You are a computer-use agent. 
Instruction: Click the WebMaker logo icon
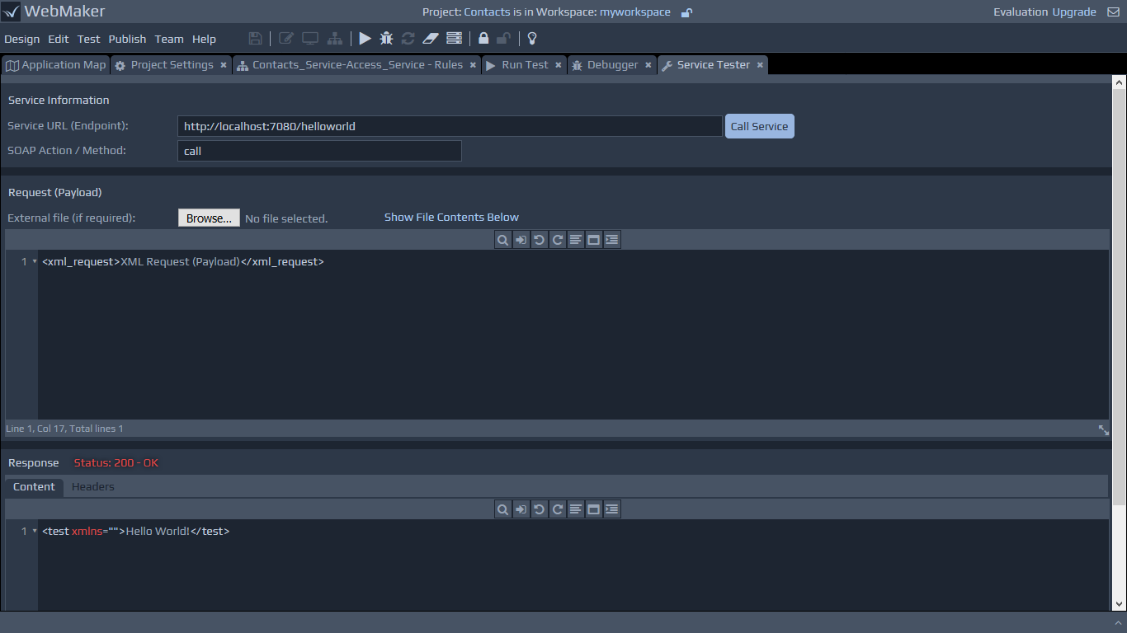point(11,12)
